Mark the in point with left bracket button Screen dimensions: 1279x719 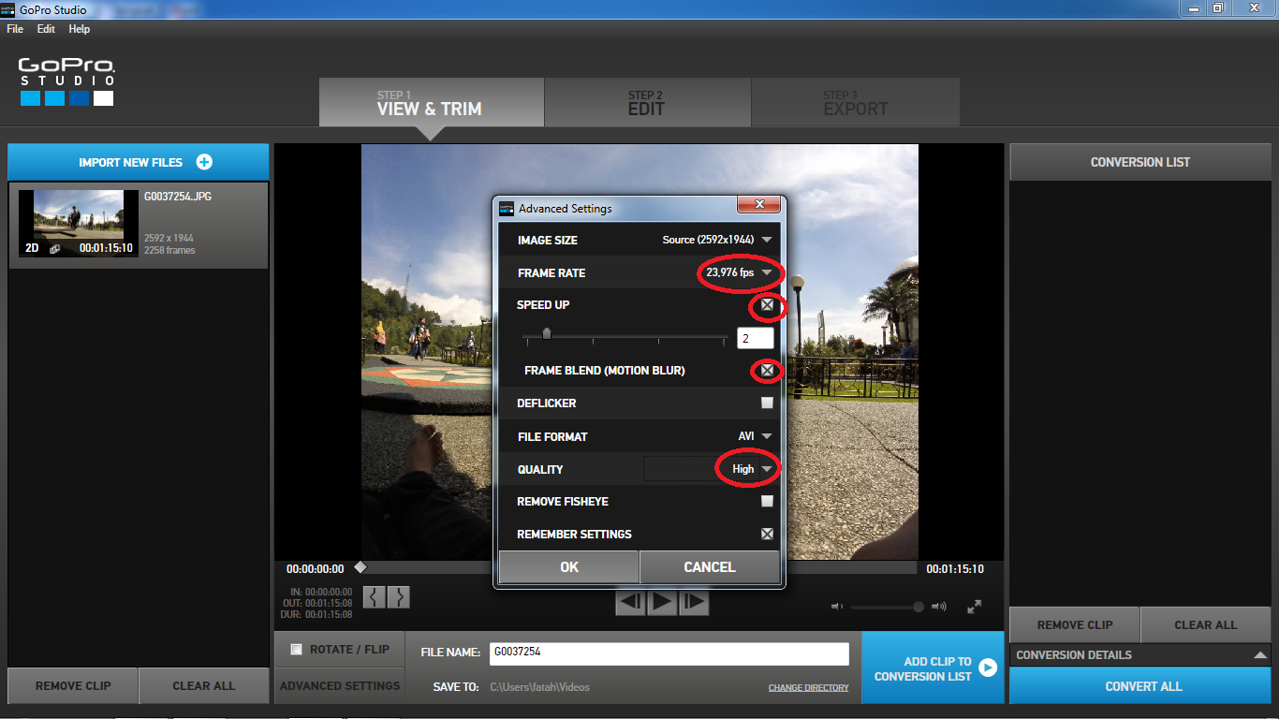pyautogui.click(x=374, y=597)
